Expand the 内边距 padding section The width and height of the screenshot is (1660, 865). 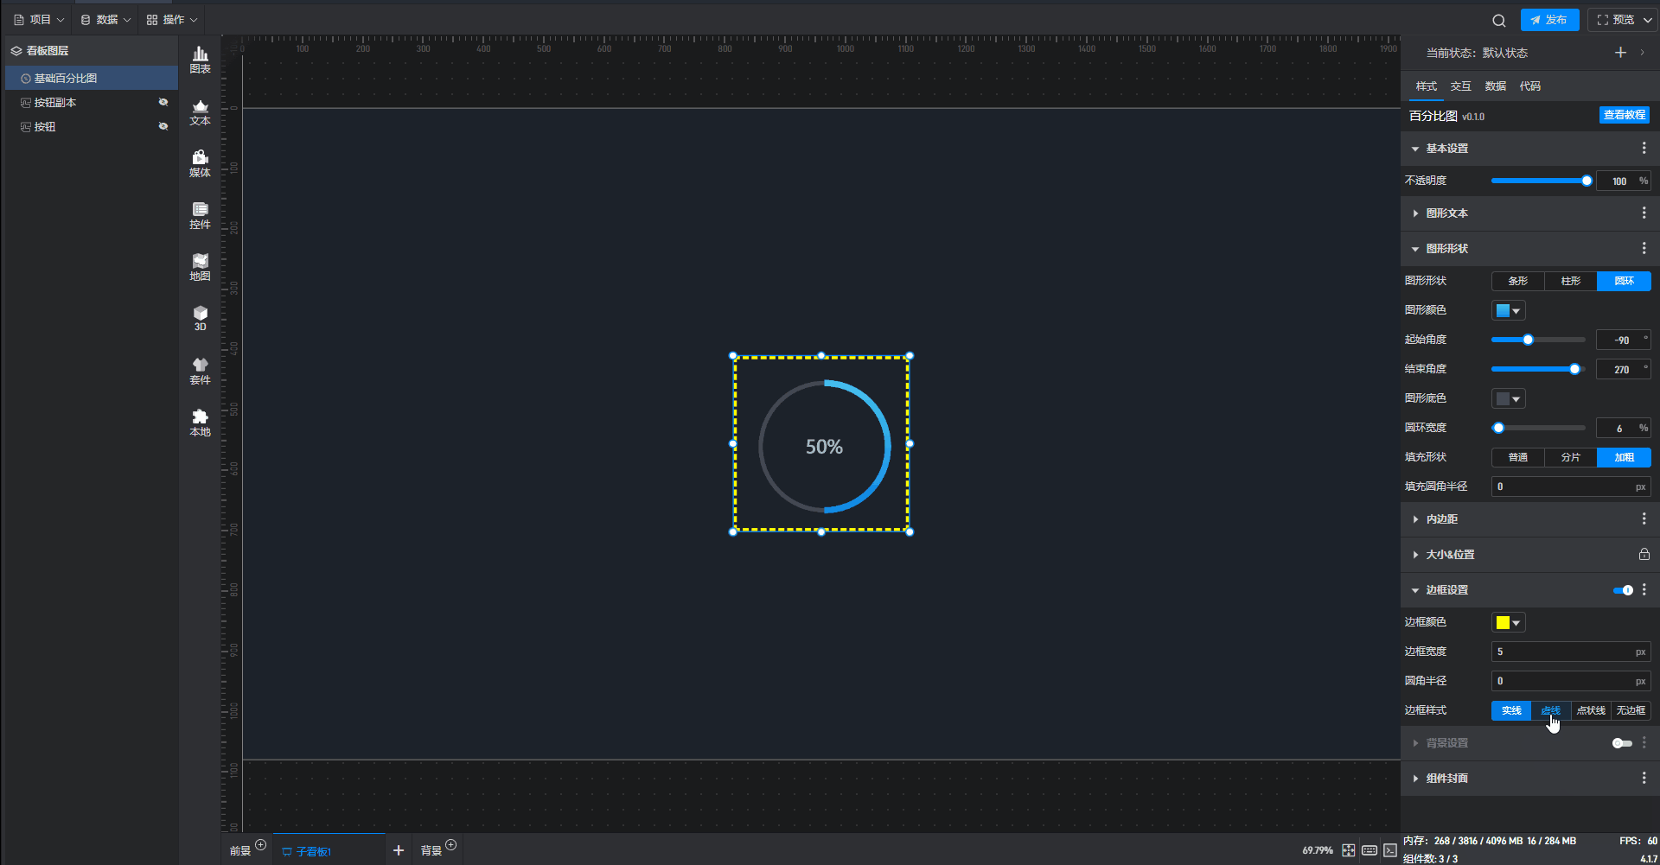1441,519
